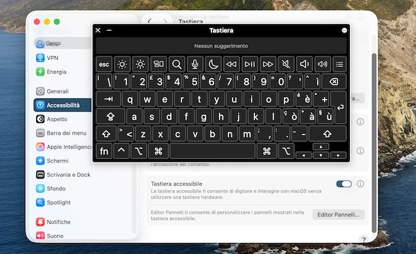Open the help question mark button
Screen dimensions: 416x254
pos(363,239)
